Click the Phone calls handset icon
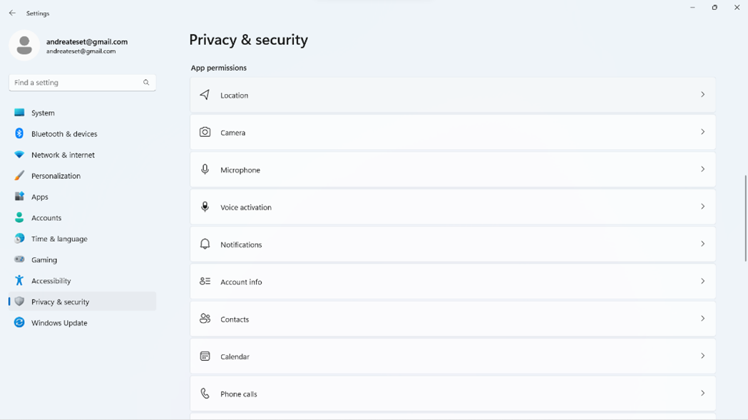Screen dimensions: 748x420 pos(205,394)
